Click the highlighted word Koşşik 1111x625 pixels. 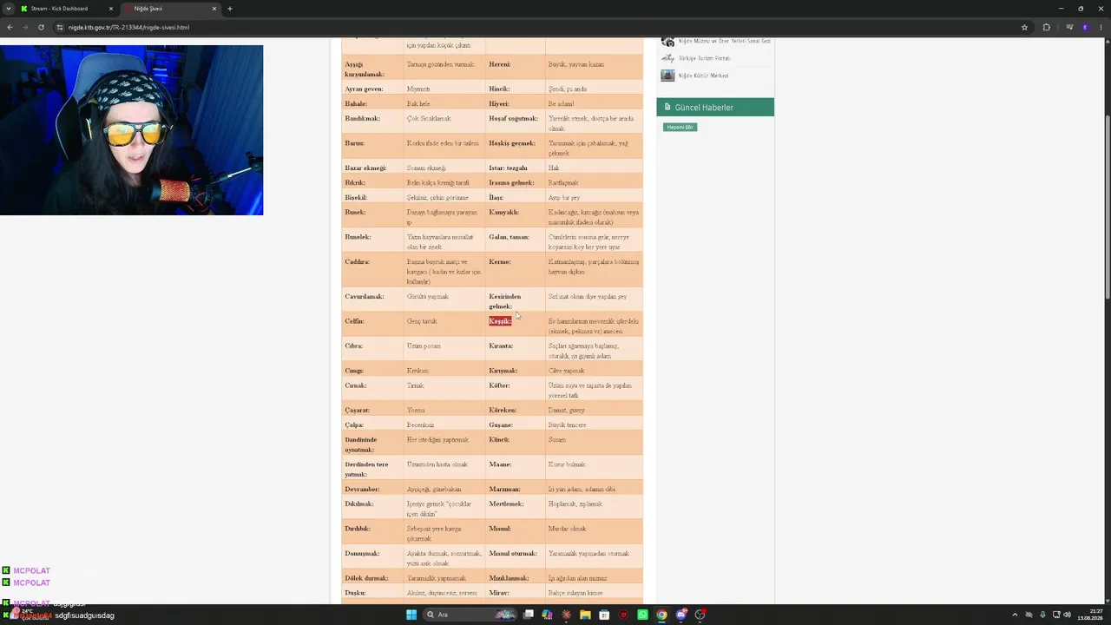coord(500,321)
